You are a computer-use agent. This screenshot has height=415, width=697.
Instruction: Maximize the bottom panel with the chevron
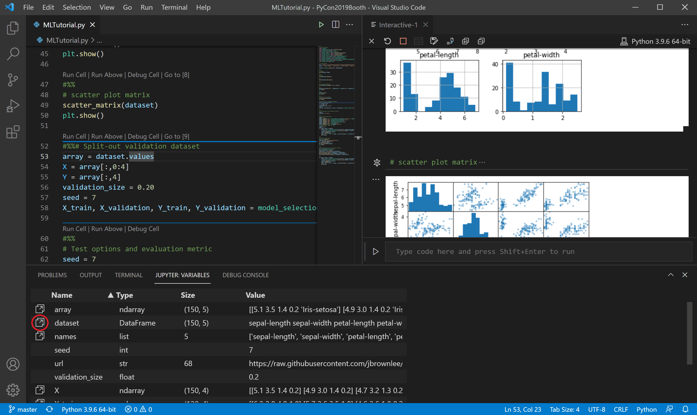click(670, 275)
